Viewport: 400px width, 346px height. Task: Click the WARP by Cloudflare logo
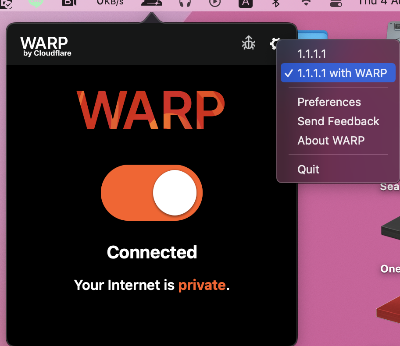46,46
